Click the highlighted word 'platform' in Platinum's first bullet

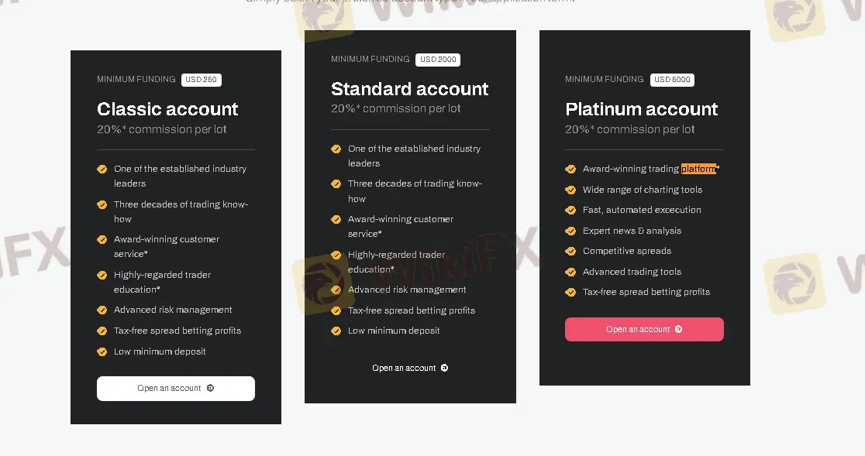click(x=698, y=168)
